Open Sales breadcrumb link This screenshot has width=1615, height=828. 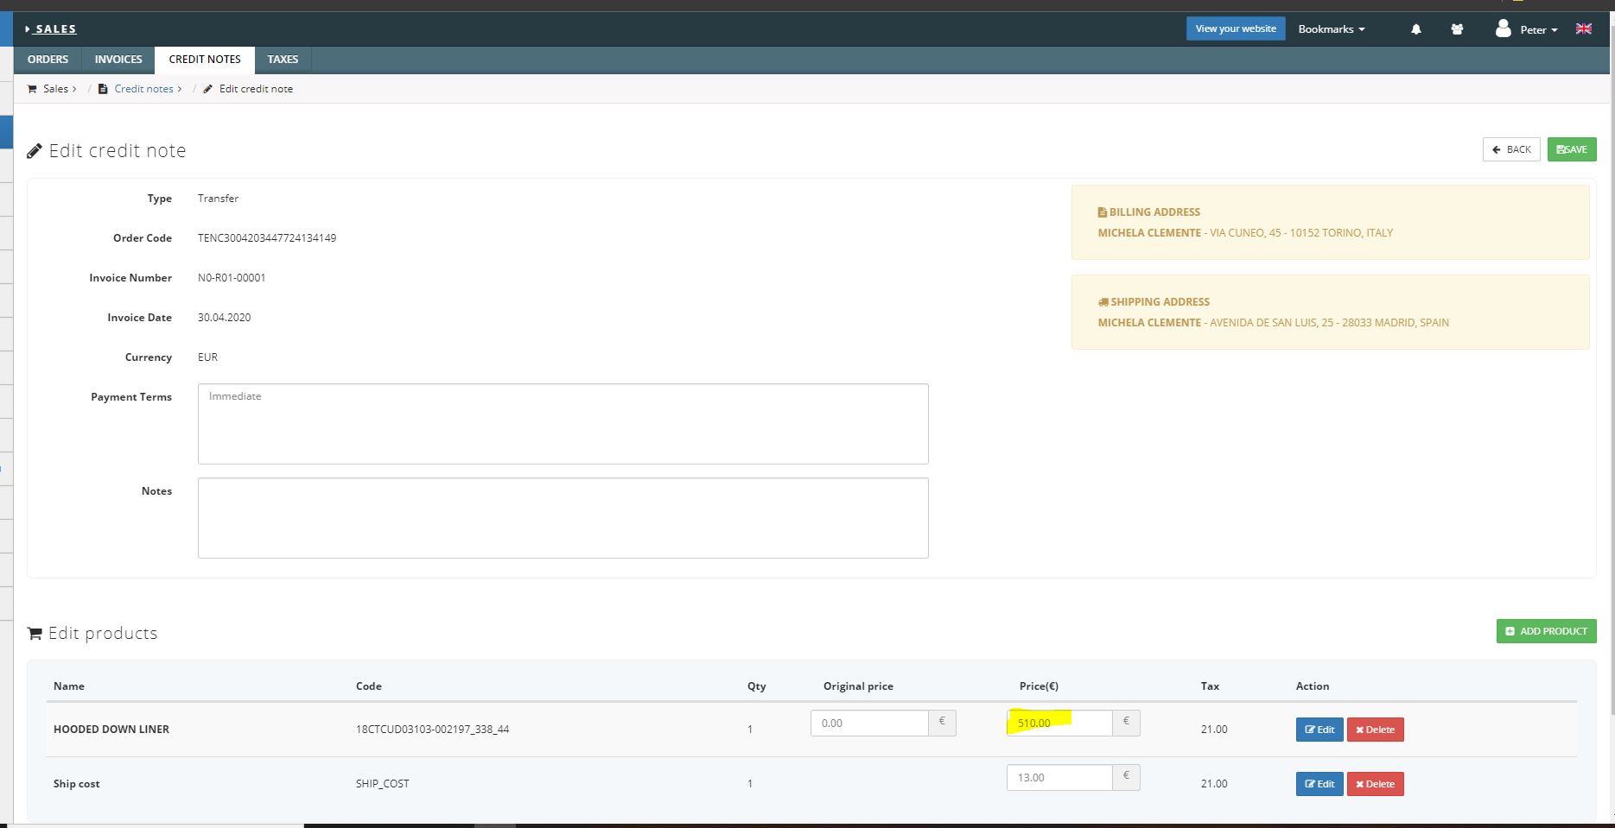coord(55,89)
